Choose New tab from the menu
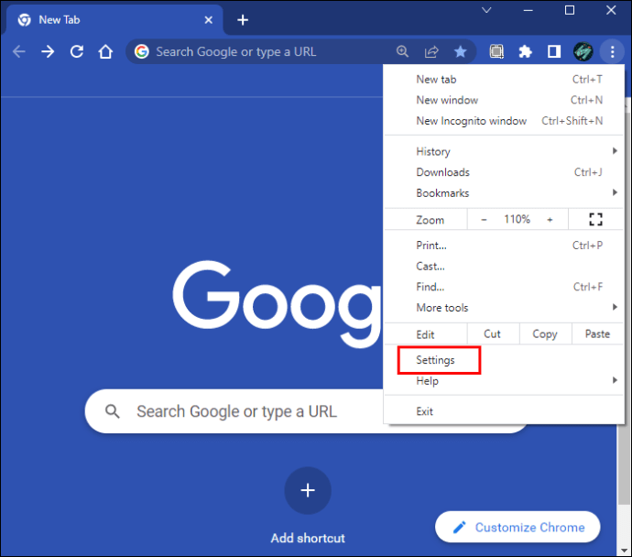This screenshot has width=632, height=557. coord(504,80)
